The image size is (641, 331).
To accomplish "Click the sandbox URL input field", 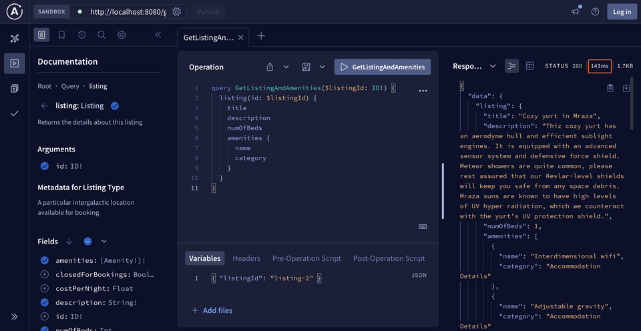I will click(x=128, y=12).
